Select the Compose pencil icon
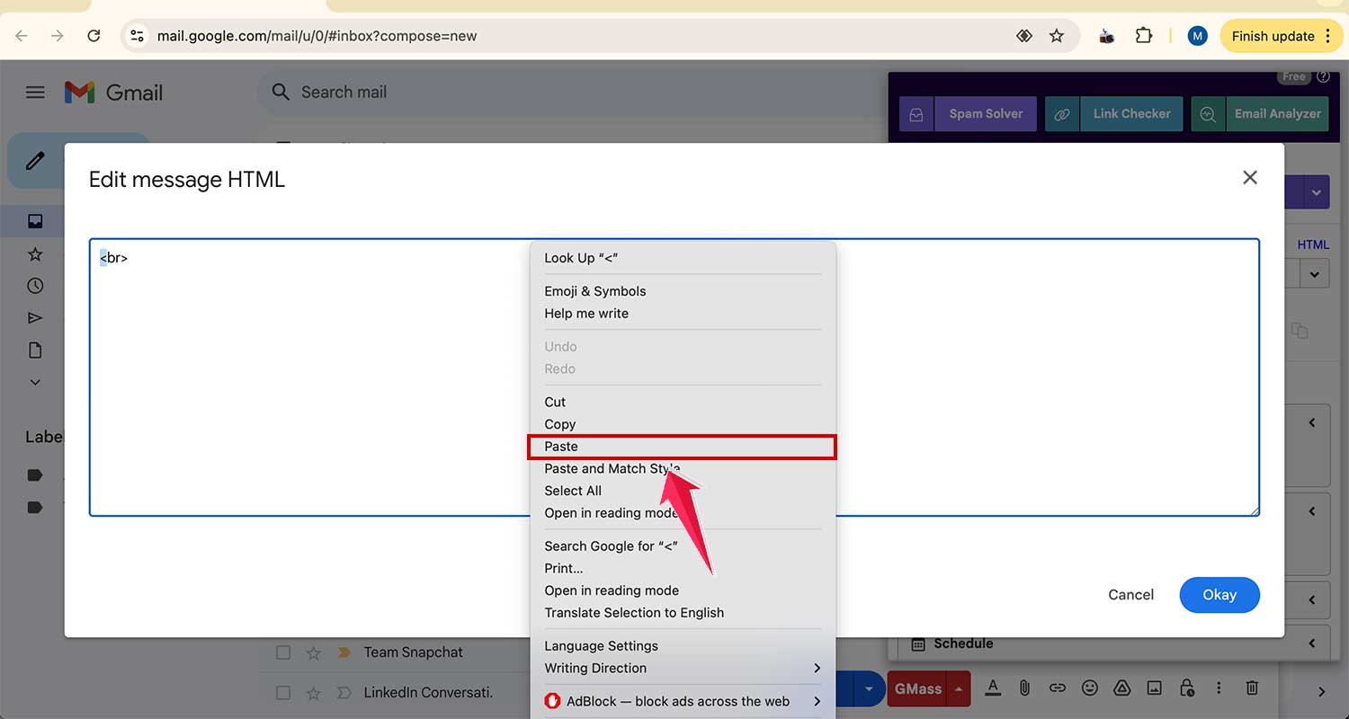 pos(36,160)
